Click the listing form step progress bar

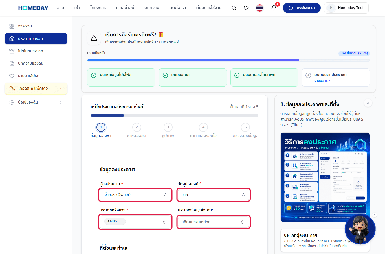coord(174,115)
